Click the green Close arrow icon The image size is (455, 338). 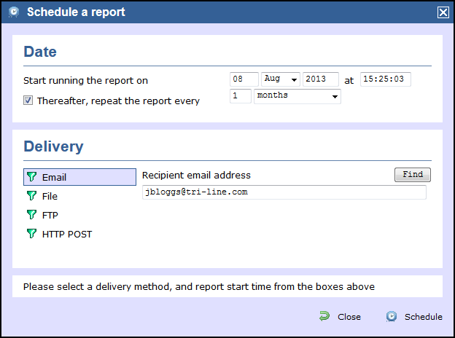point(324,316)
